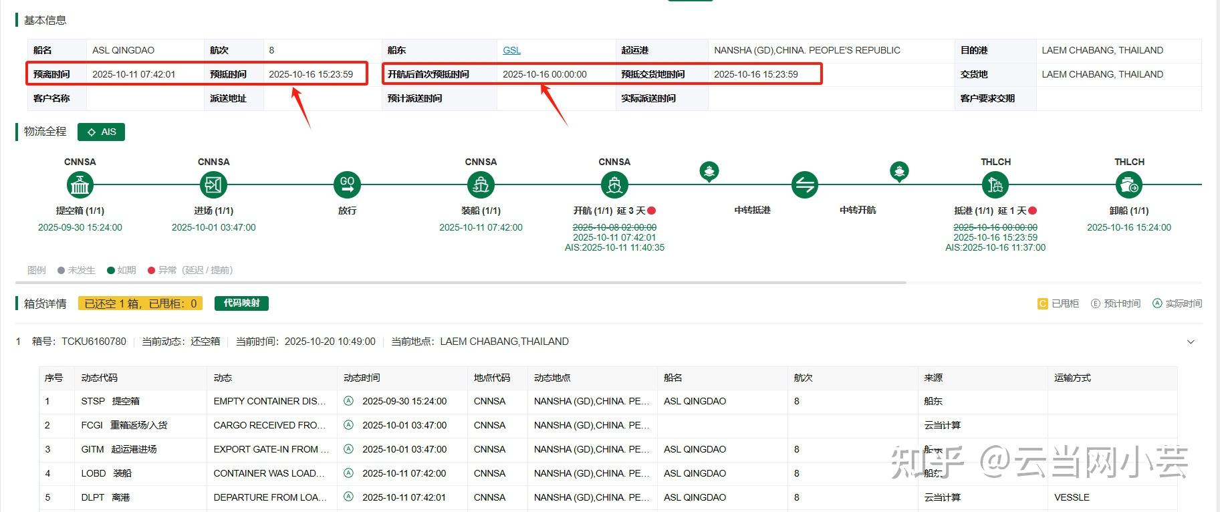Click DEPARTURE FROM LOA… cell
The width and height of the screenshot is (1220, 512).
(270, 497)
